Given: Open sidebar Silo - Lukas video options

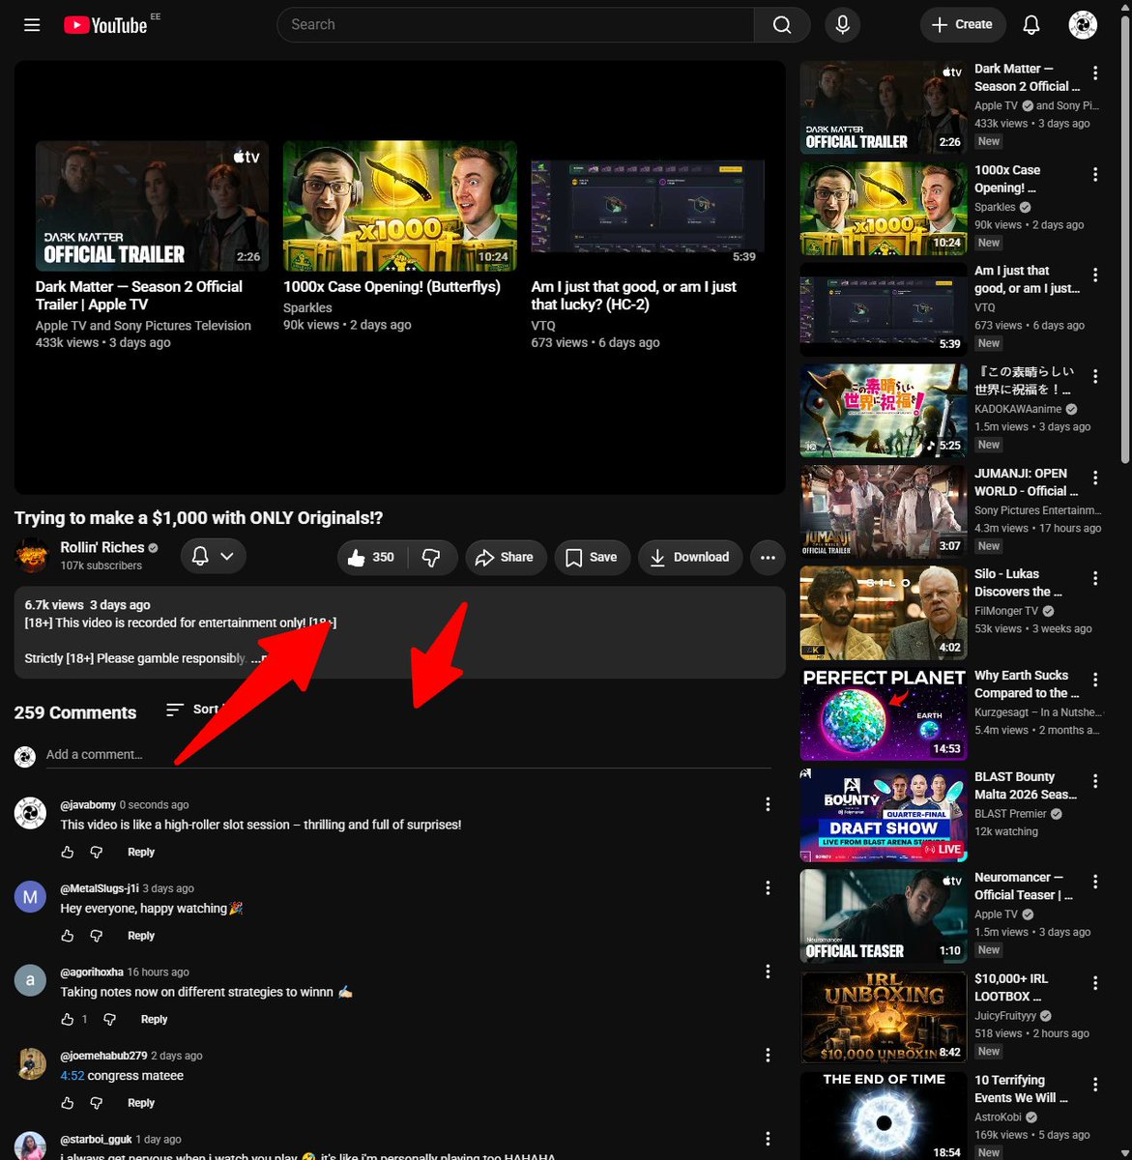Looking at the screenshot, I should pos(1095,578).
